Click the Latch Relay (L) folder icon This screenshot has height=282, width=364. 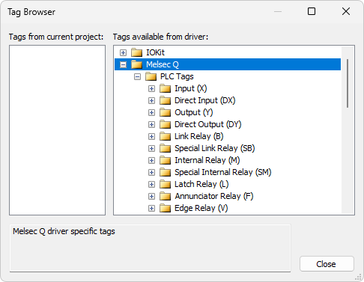[165, 184]
